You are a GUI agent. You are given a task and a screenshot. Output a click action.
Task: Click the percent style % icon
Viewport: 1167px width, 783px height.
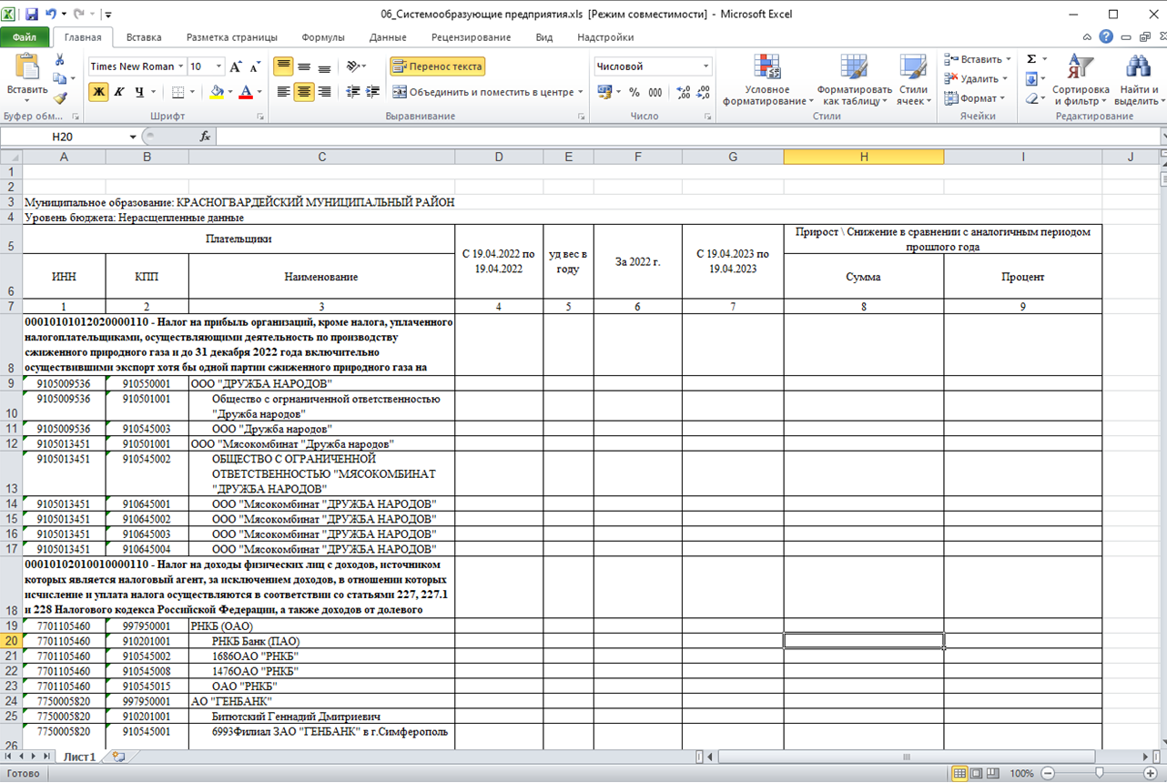(x=634, y=92)
